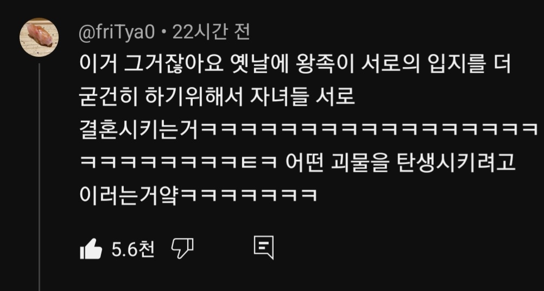544x291 pixels.
Task: Click the 5.6천 like count
Action: 133,249
